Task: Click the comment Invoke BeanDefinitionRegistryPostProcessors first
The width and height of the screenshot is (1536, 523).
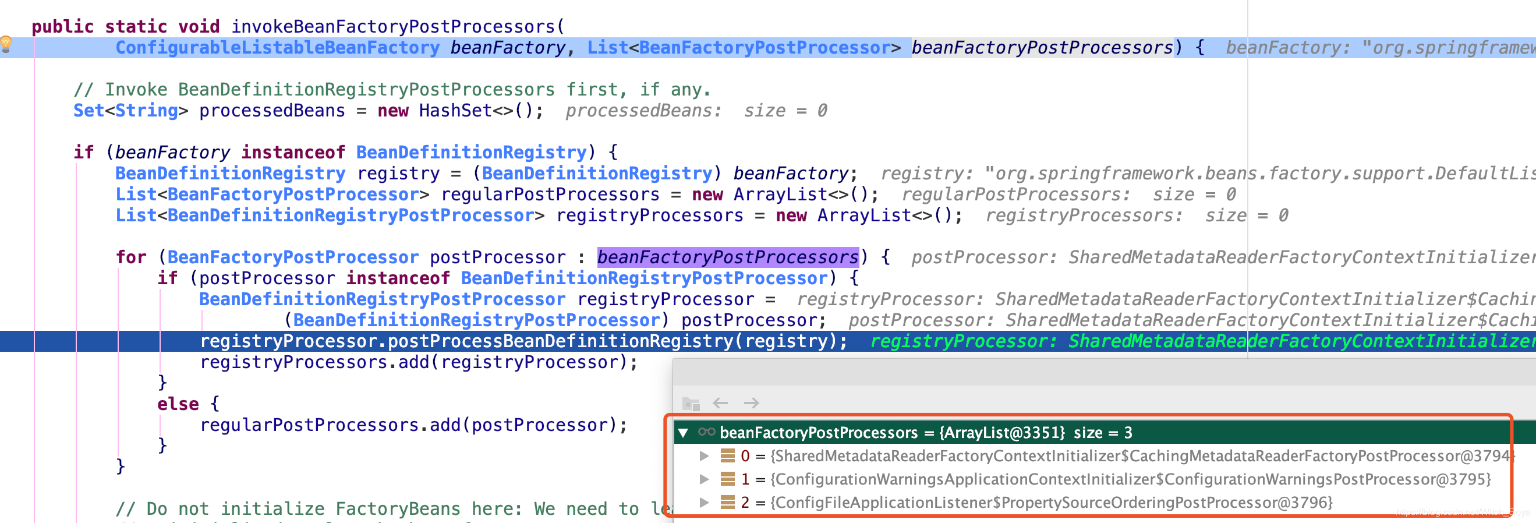Action: click(392, 90)
